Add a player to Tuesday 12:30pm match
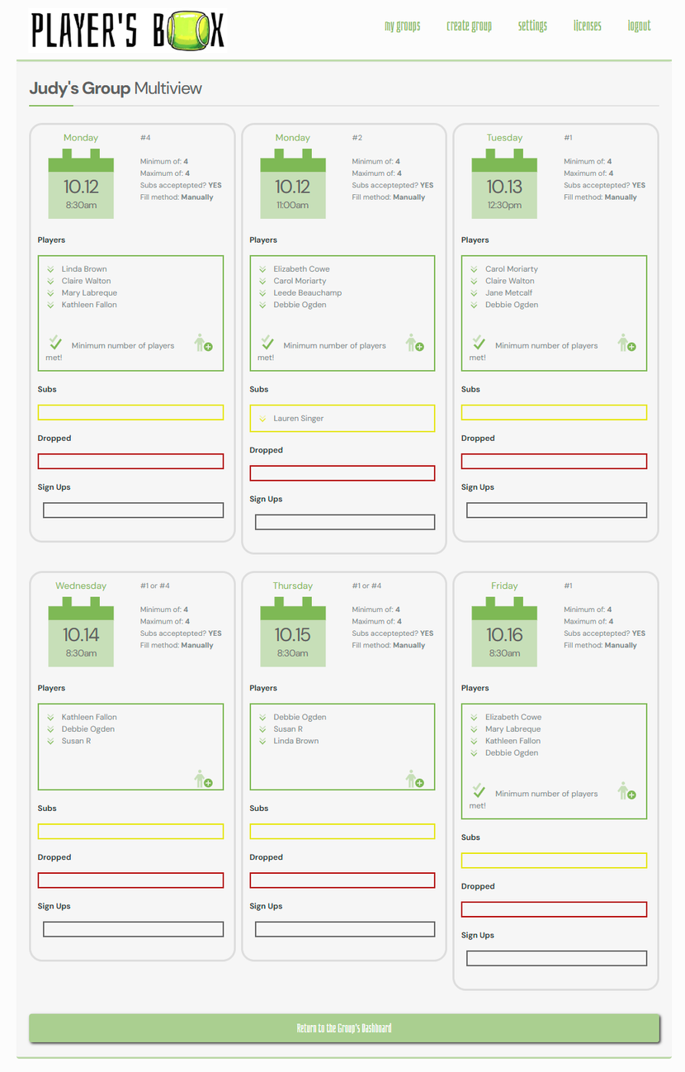 click(x=627, y=343)
